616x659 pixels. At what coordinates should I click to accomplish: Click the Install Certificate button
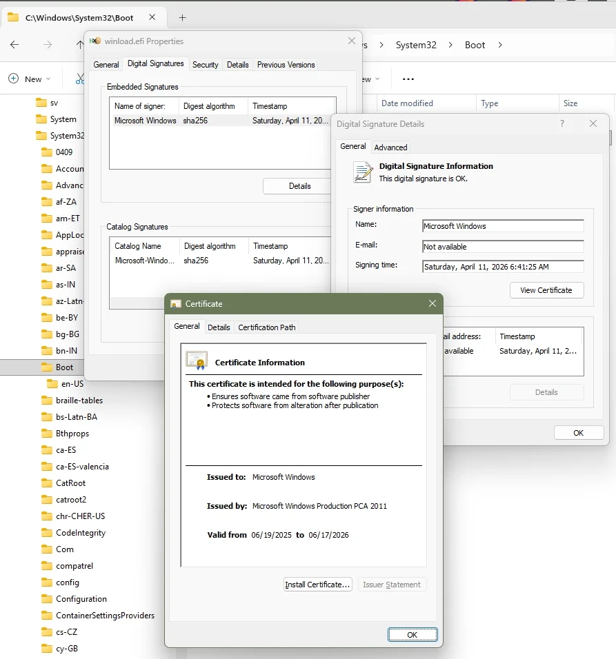(317, 585)
